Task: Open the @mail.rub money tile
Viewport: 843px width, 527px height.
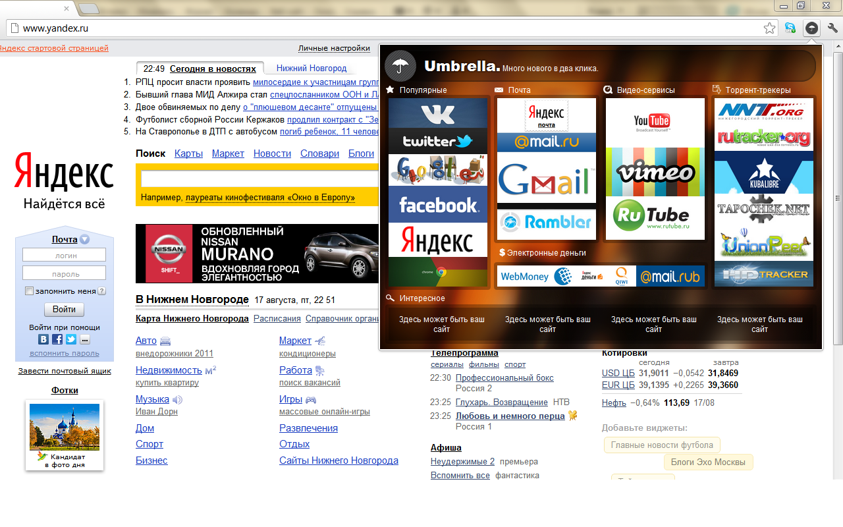Action: (x=670, y=276)
